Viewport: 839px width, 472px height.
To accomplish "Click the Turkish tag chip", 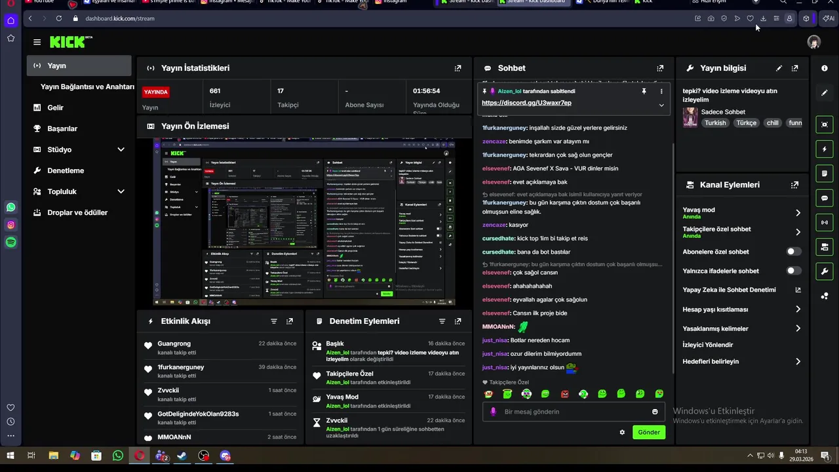I will click(x=715, y=123).
